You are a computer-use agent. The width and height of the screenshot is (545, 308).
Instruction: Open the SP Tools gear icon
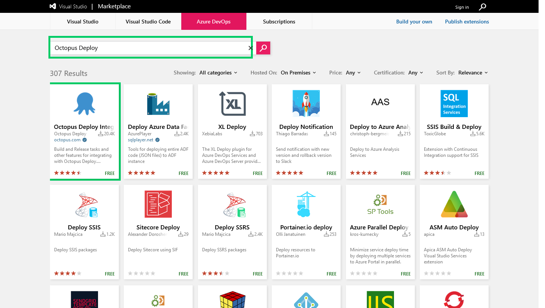(x=380, y=204)
